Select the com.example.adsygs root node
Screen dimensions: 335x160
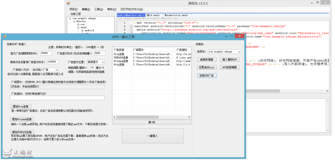(x=84, y=19)
